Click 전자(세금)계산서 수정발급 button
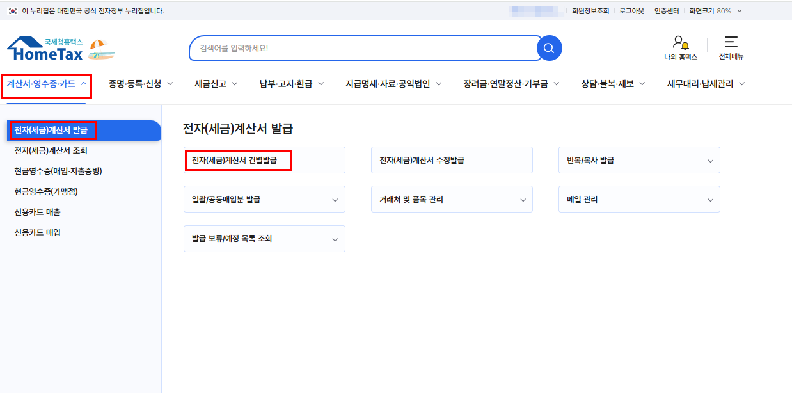 (452, 161)
